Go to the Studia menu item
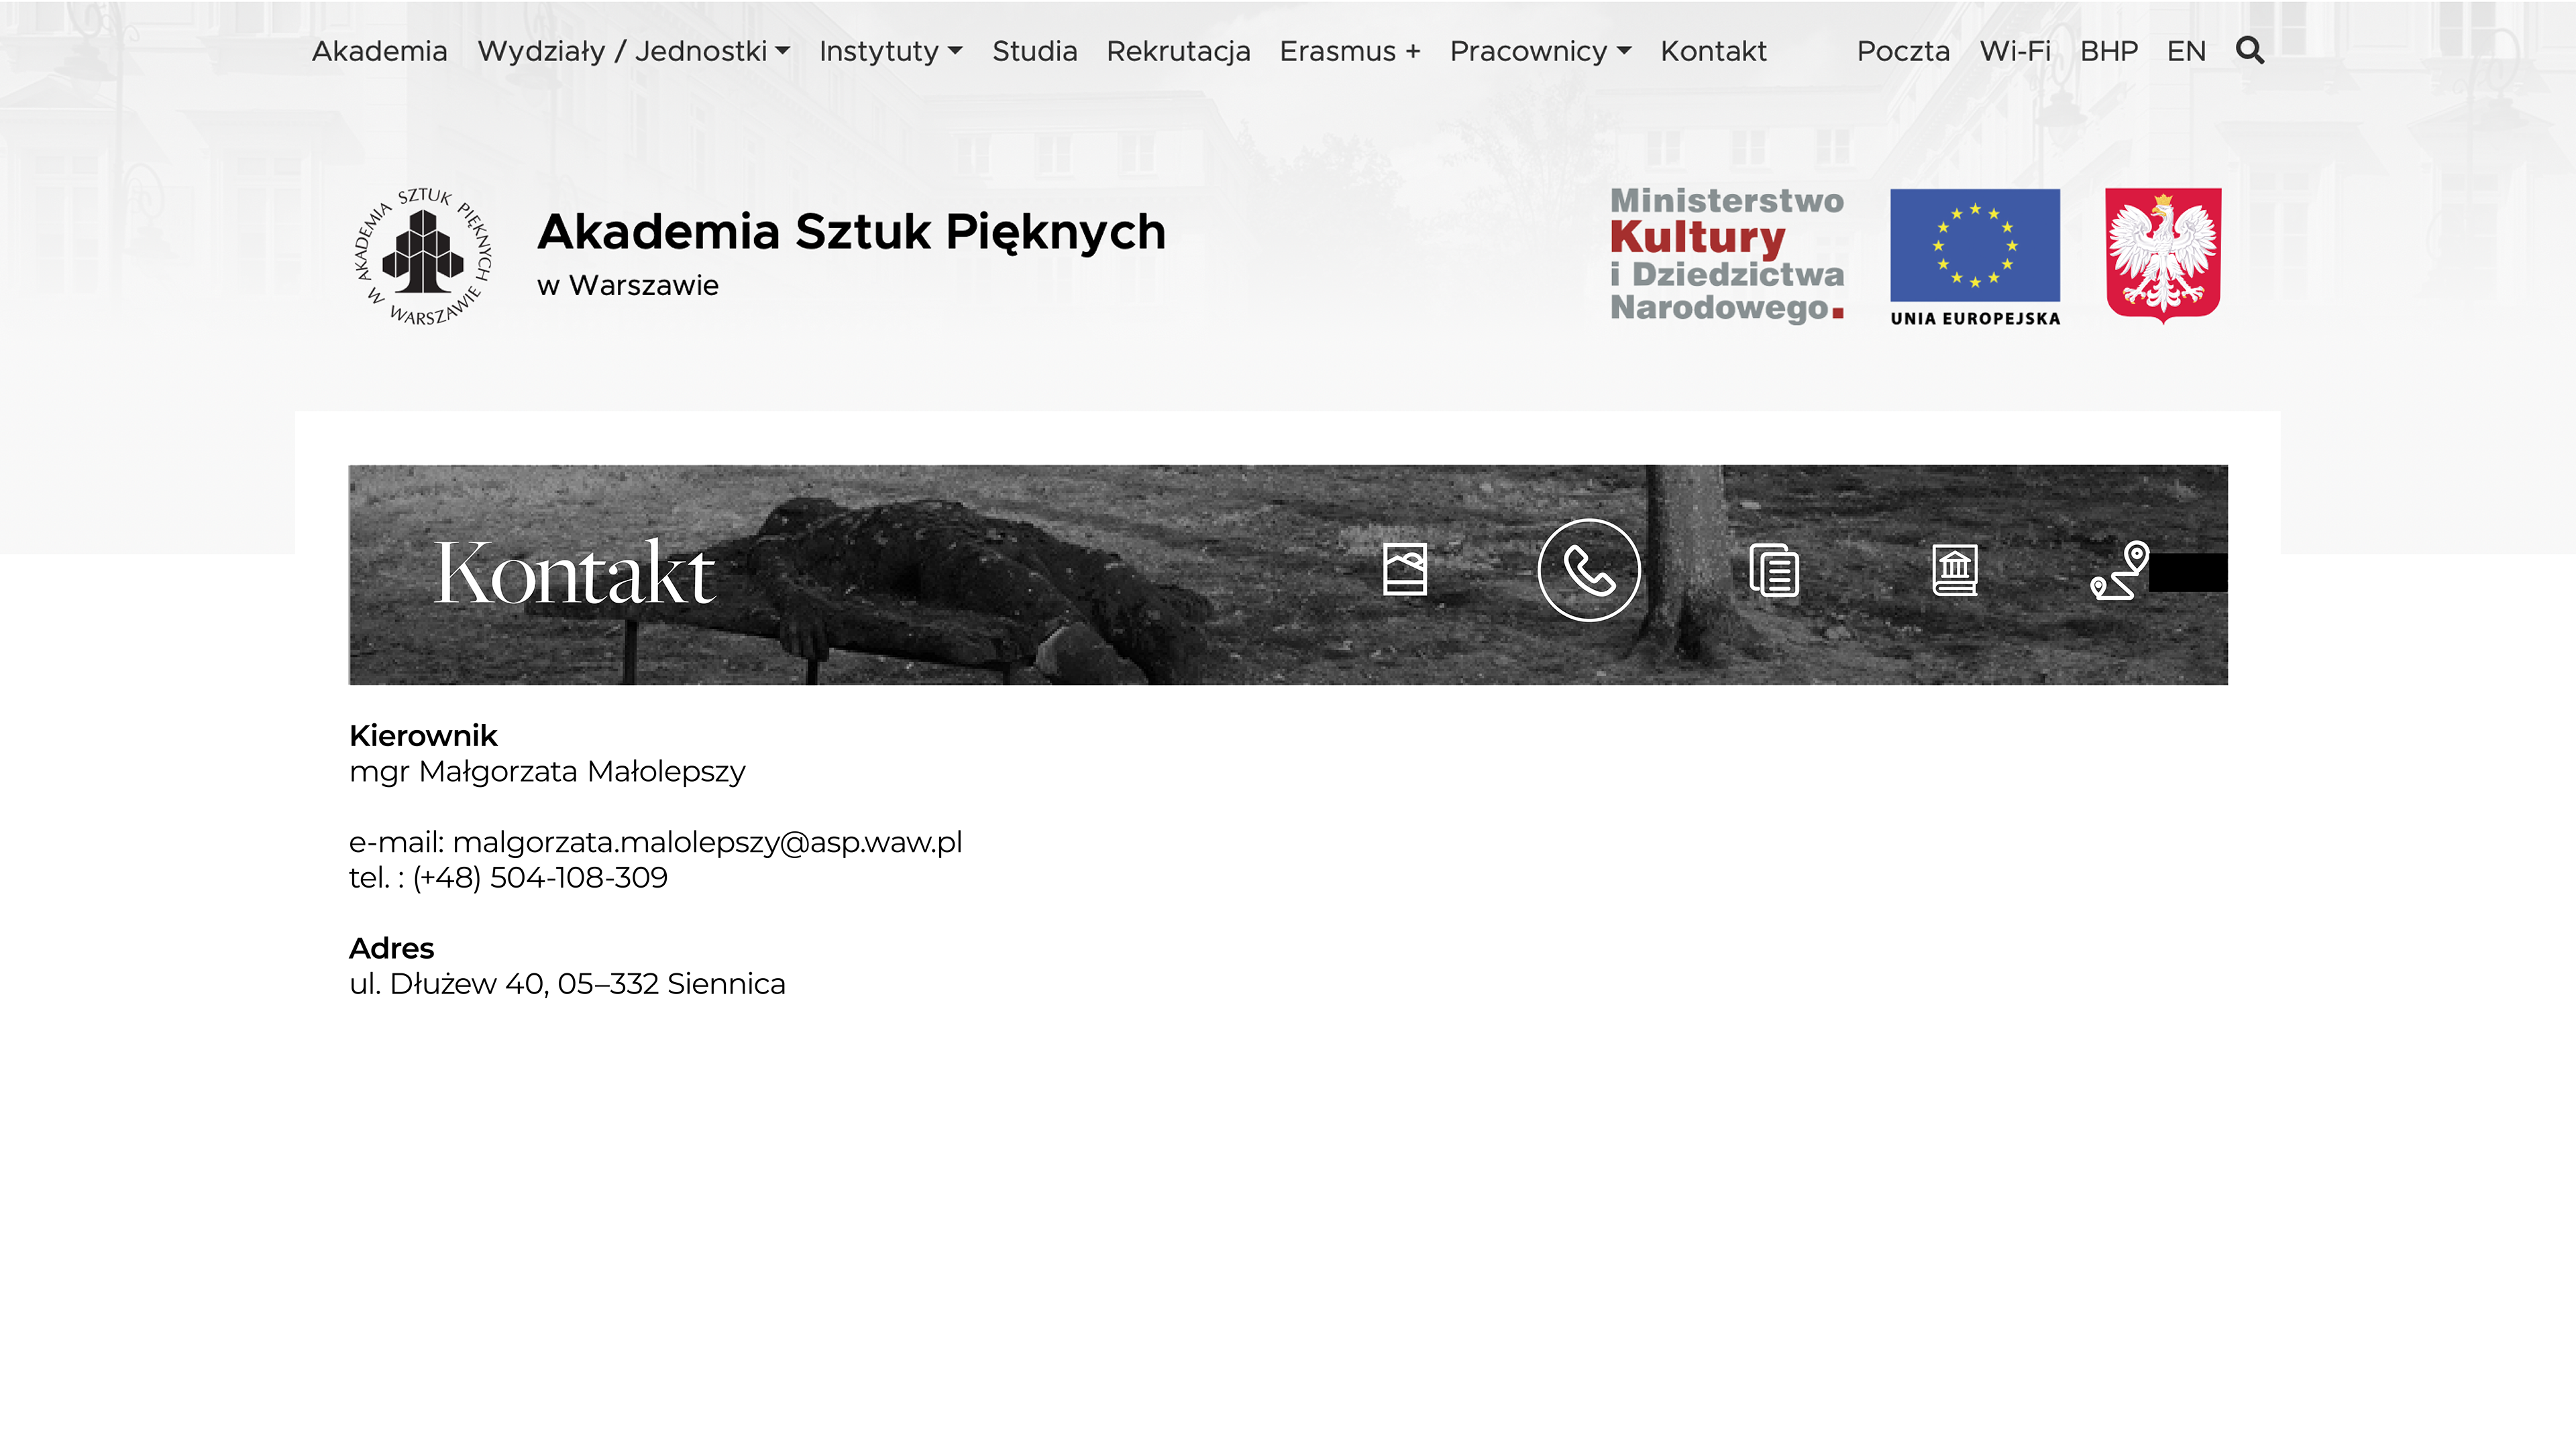This screenshot has width=2576, height=1448. point(1034,51)
